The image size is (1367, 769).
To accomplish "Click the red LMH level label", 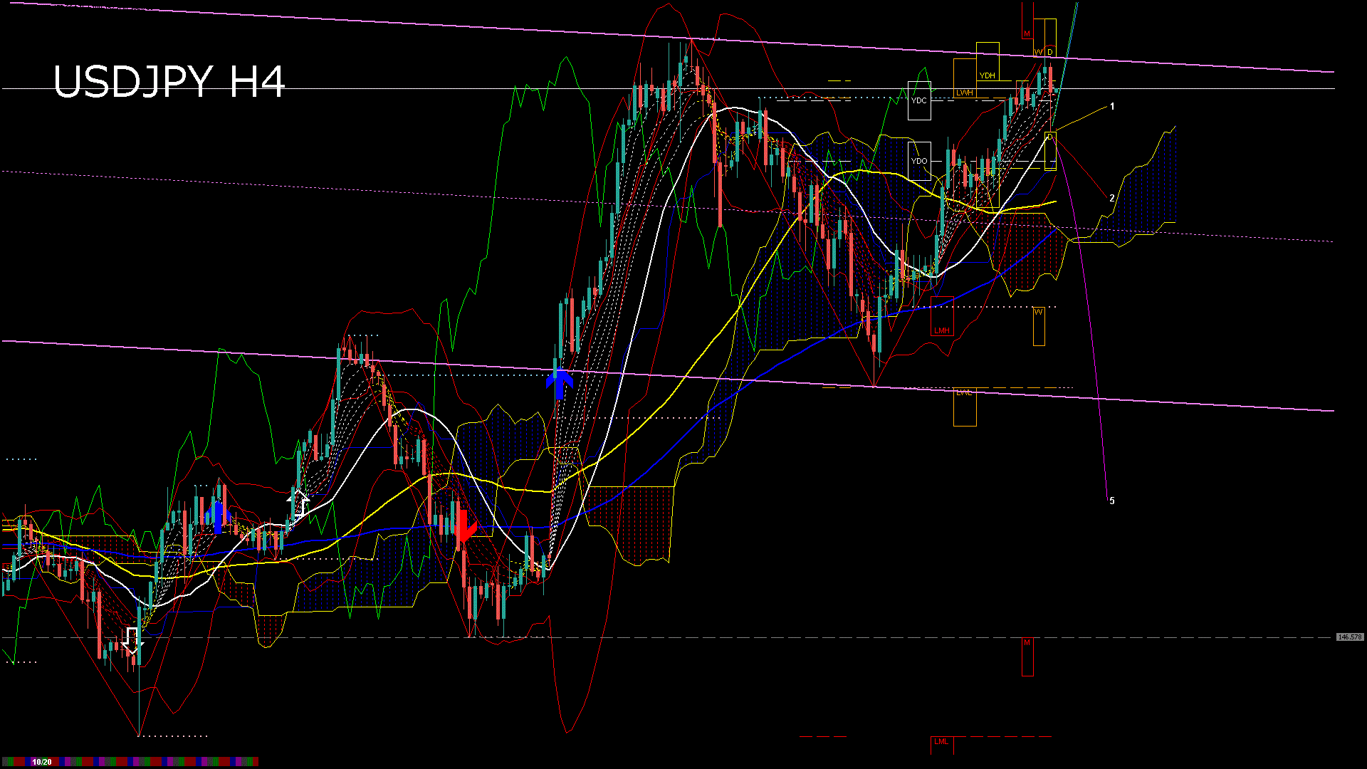I will (x=942, y=330).
